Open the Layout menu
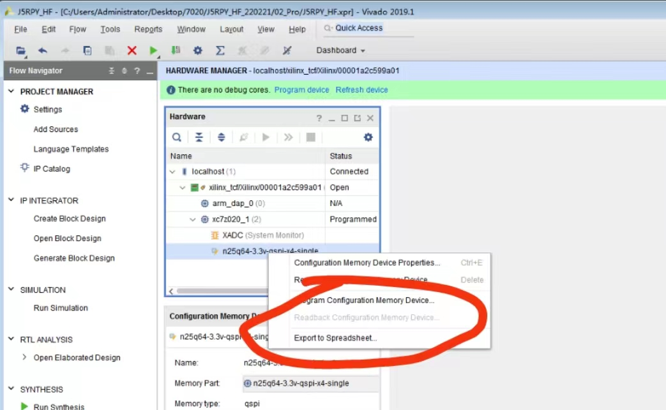Viewport: 666px width, 410px height. tap(232, 29)
